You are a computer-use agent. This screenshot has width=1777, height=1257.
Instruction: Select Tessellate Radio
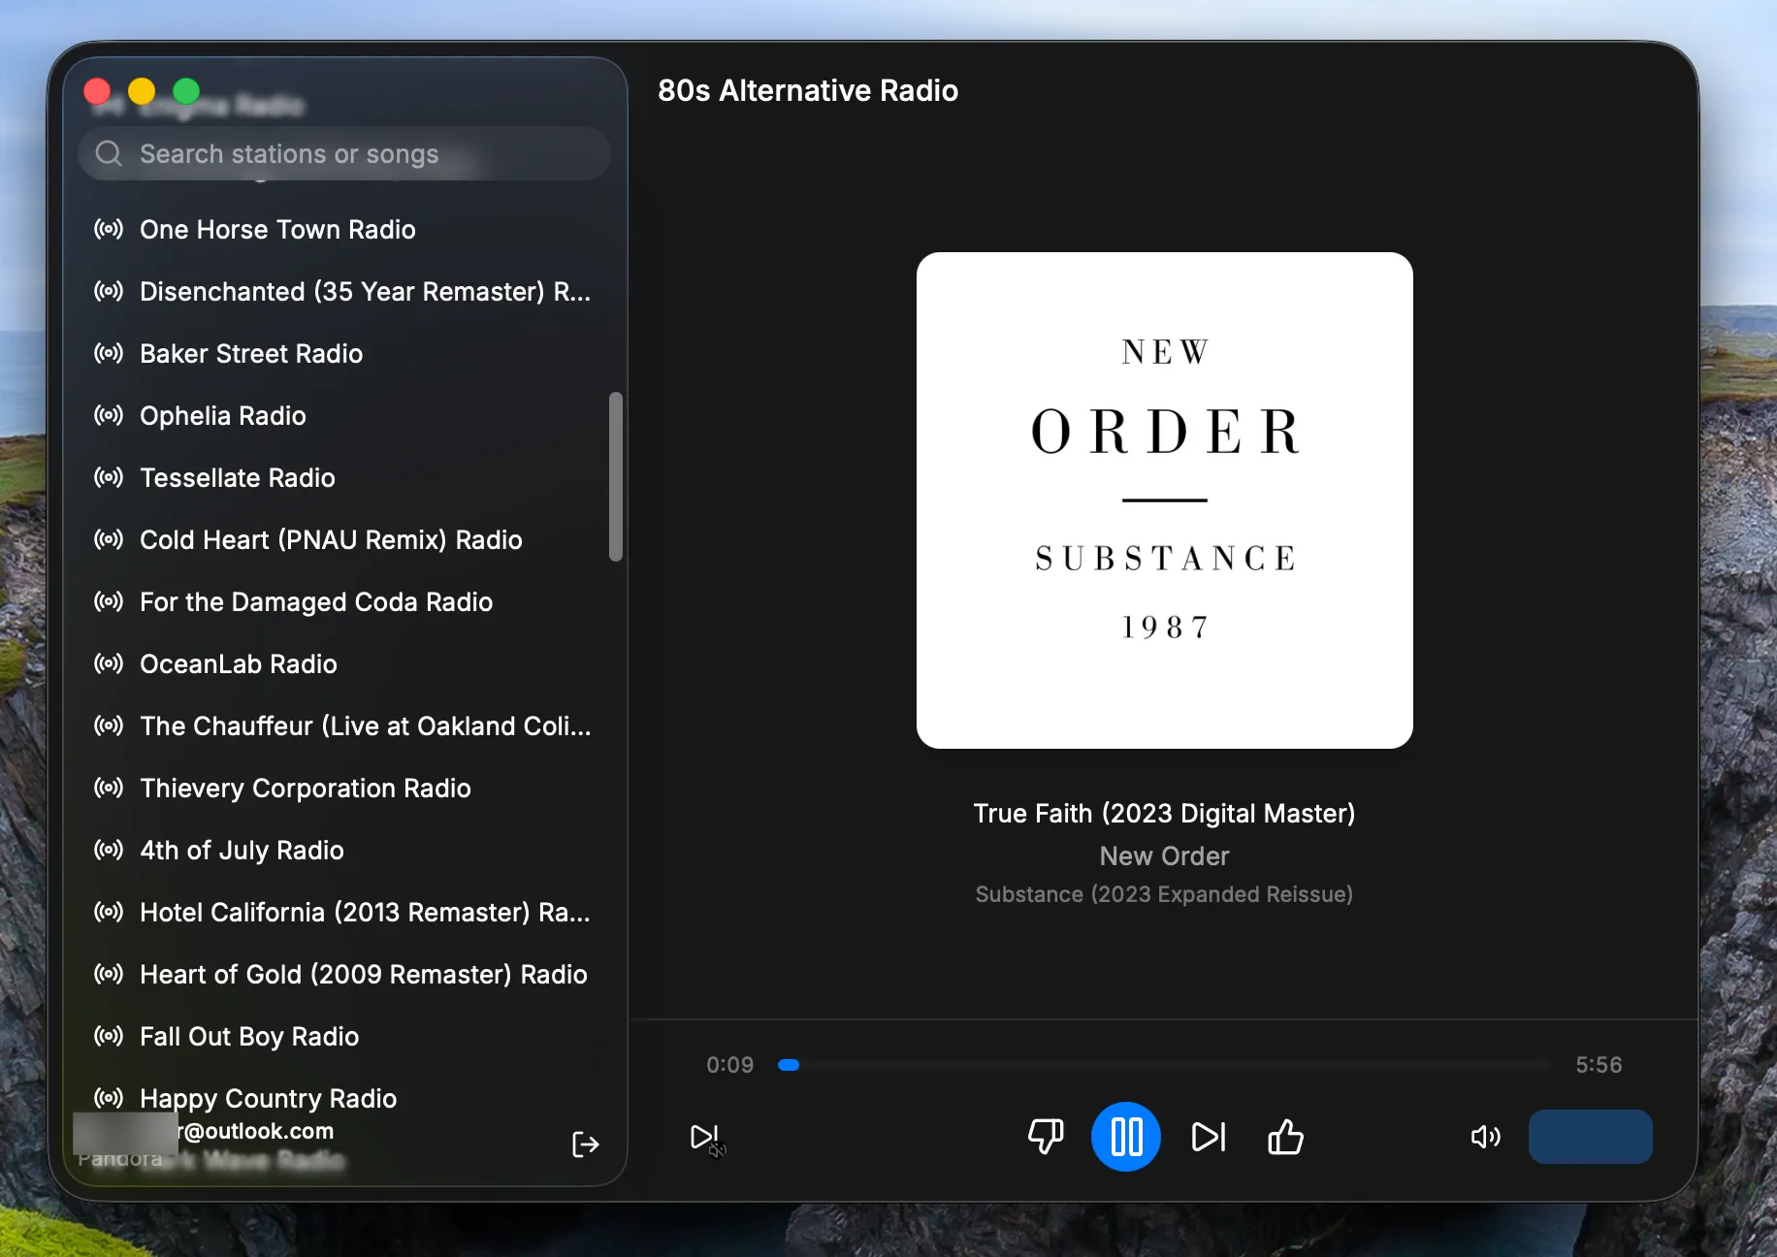(x=344, y=477)
